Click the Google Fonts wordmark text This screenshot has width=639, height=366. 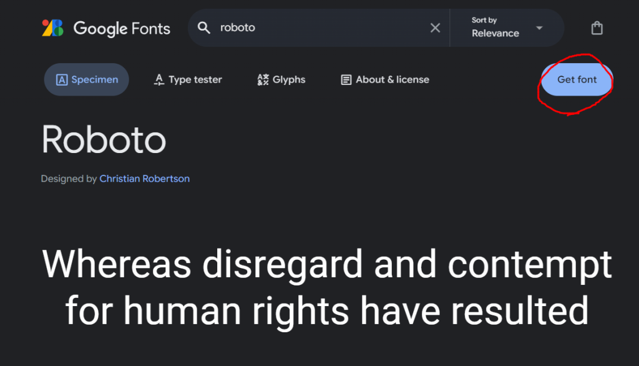(x=122, y=29)
